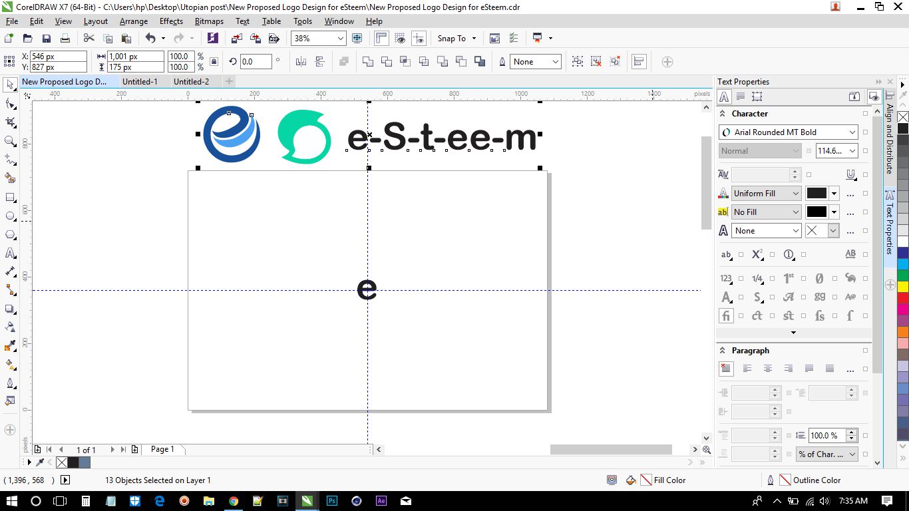Click the X position input field
The height and width of the screenshot is (511, 909).
58,57
